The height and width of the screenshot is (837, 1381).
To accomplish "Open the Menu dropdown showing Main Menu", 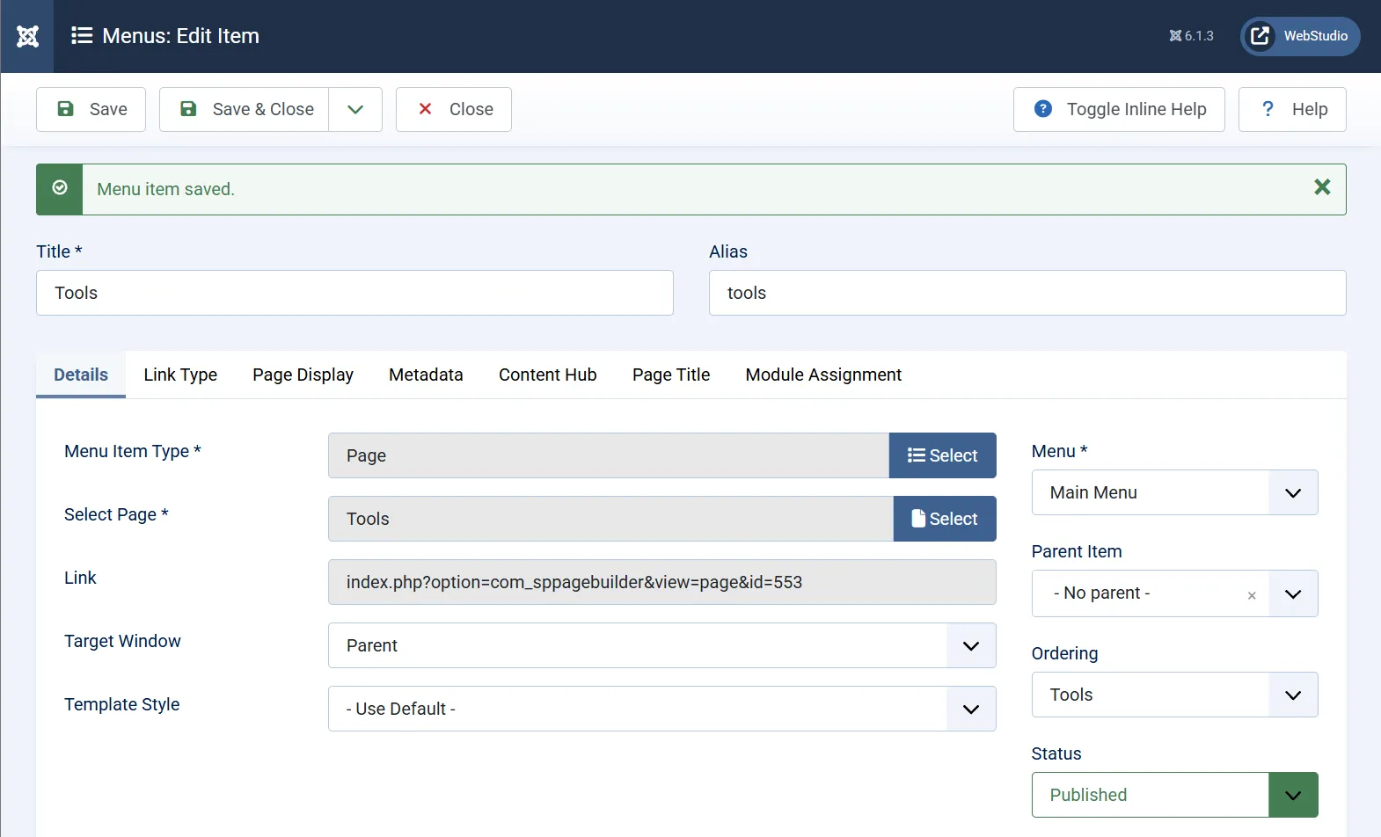I will [x=1175, y=492].
